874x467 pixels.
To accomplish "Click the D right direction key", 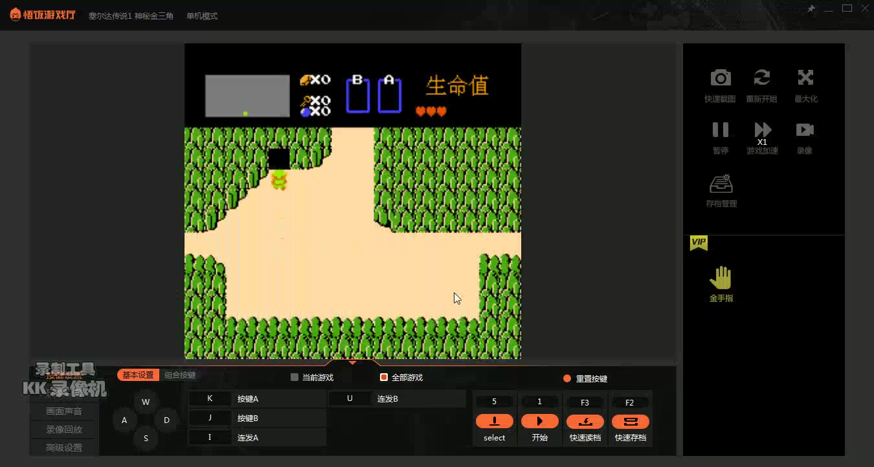I will click(166, 420).
